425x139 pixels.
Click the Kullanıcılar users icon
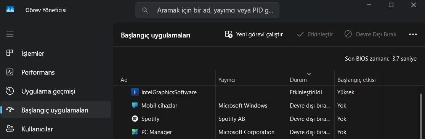click(x=10, y=129)
